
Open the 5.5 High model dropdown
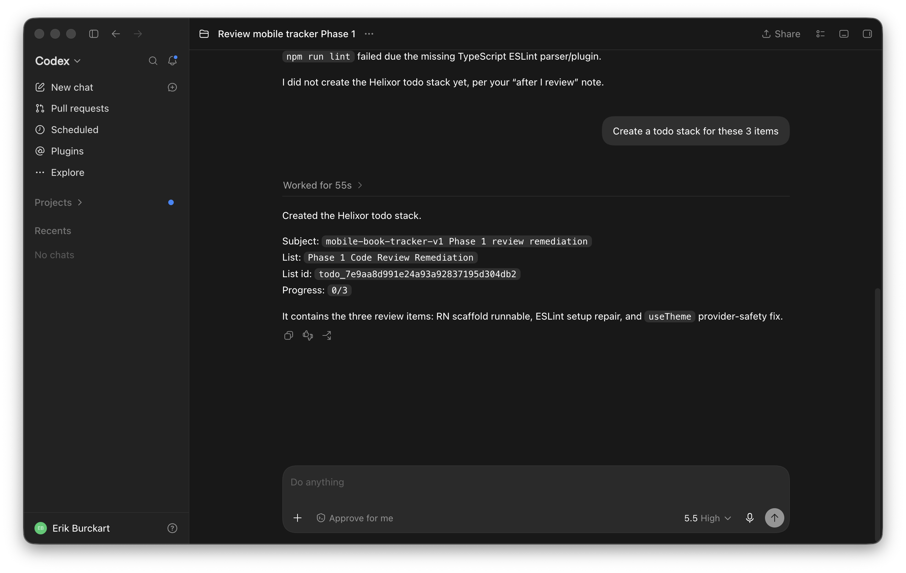[708, 518]
